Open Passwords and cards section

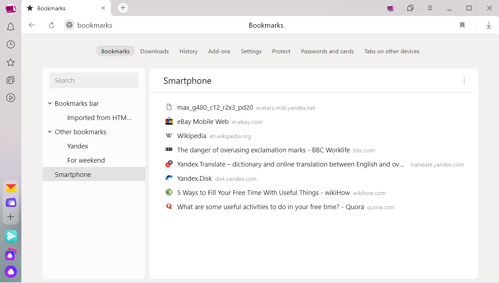click(x=327, y=51)
